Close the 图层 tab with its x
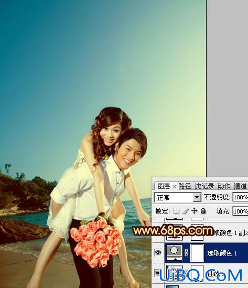This screenshot has height=288, width=248. [x=174, y=187]
